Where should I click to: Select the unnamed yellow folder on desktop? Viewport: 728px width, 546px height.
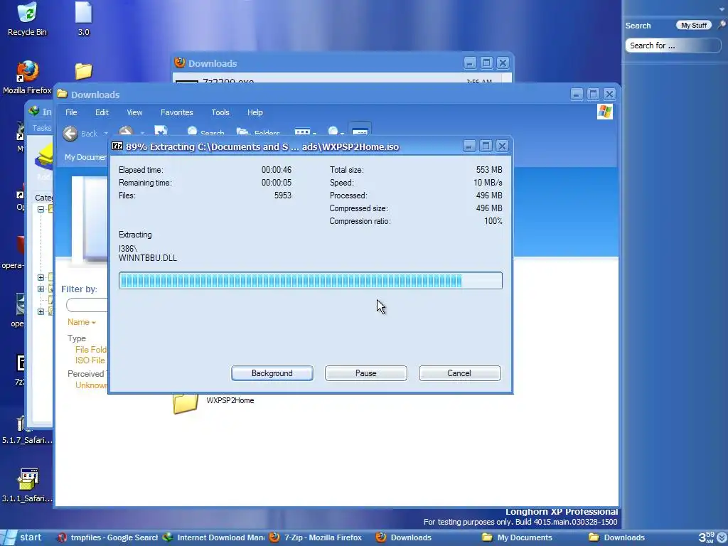tap(84, 71)
